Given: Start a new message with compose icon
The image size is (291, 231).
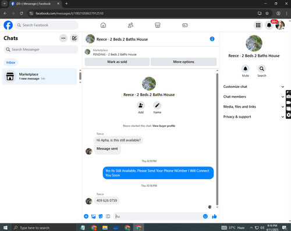Looking at the screenshot, I should [x=74, y=38].
